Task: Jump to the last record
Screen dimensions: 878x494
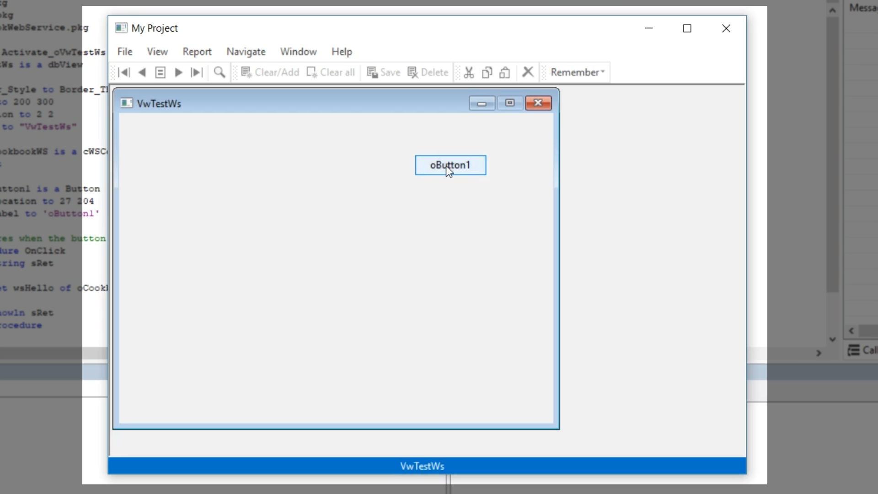Action: click(197, 72)
